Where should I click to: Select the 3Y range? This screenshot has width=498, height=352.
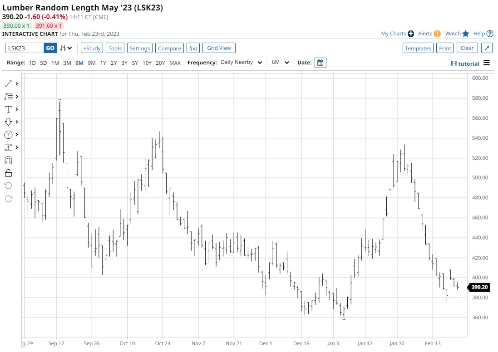click(124, 63)
